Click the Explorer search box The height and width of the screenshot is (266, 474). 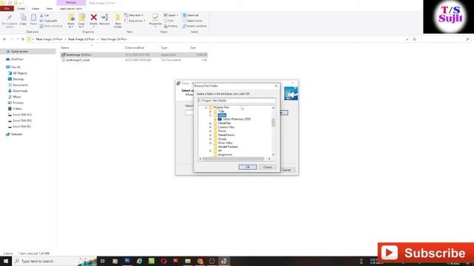(x=446, y=39)
